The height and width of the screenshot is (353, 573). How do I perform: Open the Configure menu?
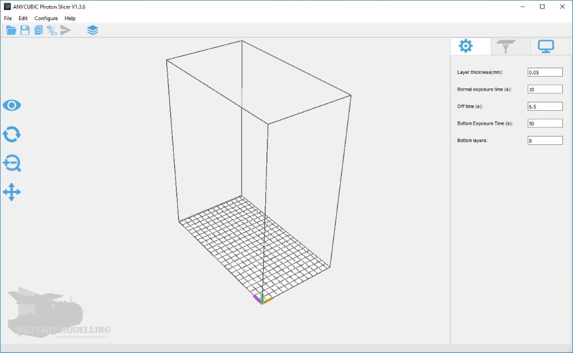46,18
